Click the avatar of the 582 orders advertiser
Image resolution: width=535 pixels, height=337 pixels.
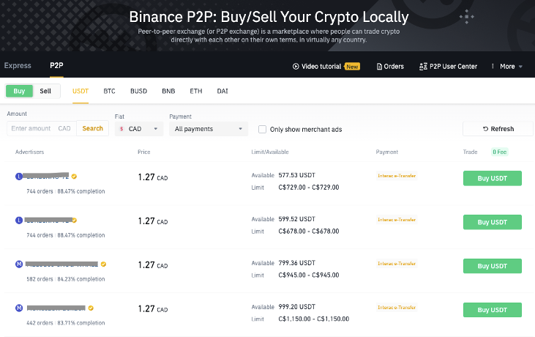pos(19,264)
